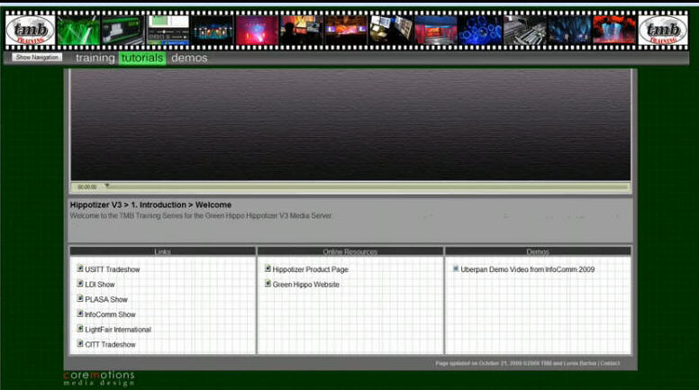
Task: Select the blue beams concert thumbnail
Action: point(569,31)
